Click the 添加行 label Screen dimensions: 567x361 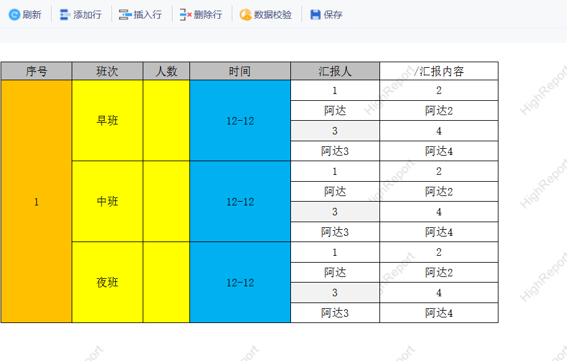(x=87, y=15)
